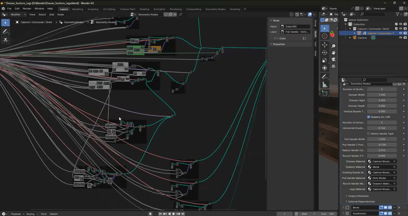Toggle Collection exclude checkbox in outliner
Screen dimensions: 408x216
coord(396,24)
